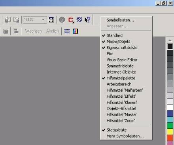The image size is (174, 145).
Task: Choose the Anpassen... menu entry
Action: click(126, 26)
